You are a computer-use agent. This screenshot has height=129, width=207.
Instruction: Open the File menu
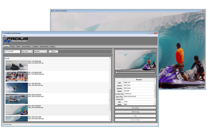click(x=4, y=35)
